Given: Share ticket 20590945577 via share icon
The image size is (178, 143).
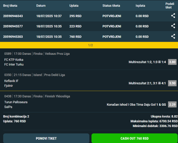Looking at the screenshot, I should click(x=173, y=26).
